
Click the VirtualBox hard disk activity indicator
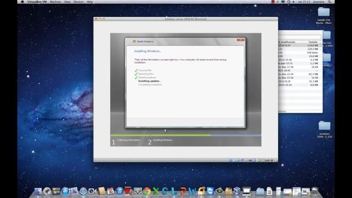[x=230, y=160]
